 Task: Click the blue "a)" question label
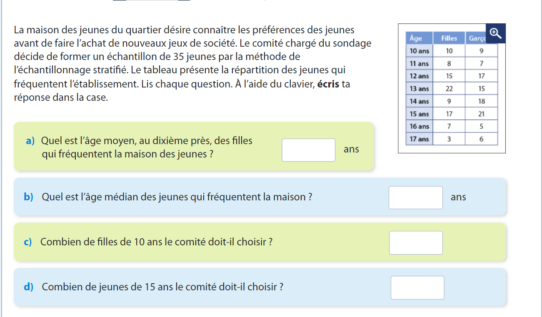click(30, 141)
